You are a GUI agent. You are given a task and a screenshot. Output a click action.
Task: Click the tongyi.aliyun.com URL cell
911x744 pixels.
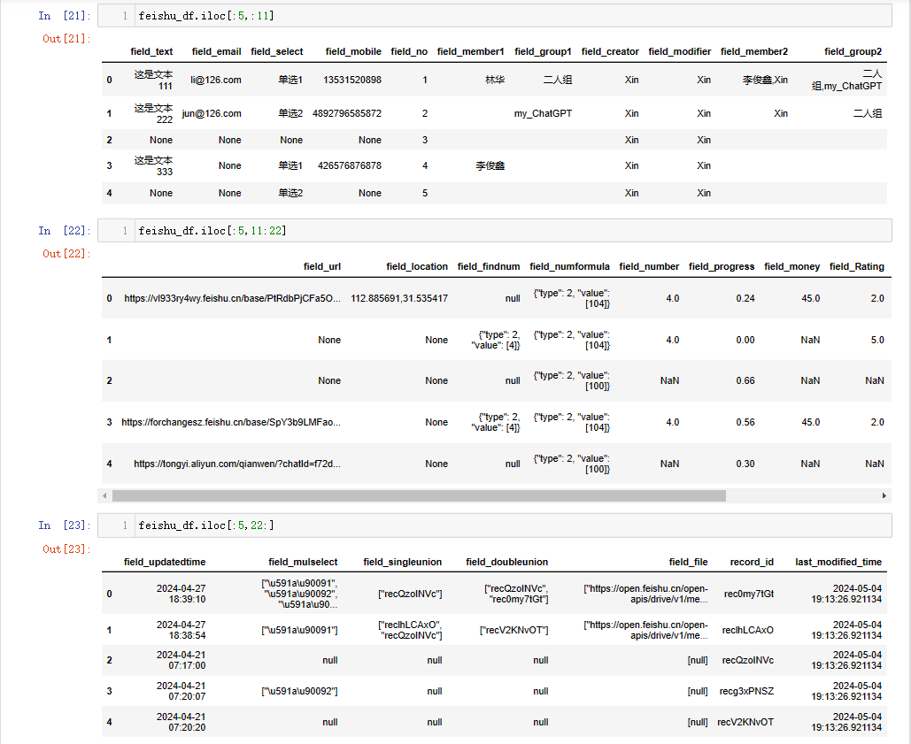[x=237, y=463]
